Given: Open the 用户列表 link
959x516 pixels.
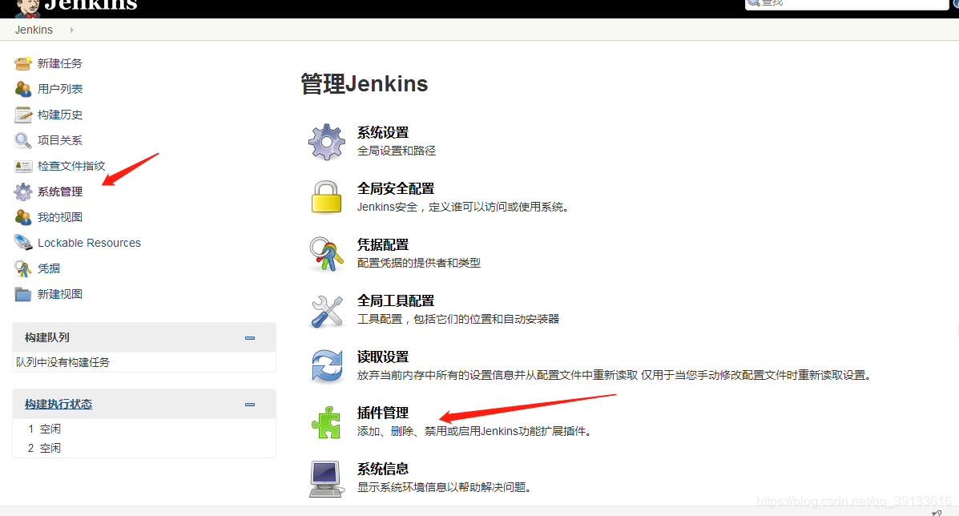Looking at the screenshot, I should [x=60, y=89].
